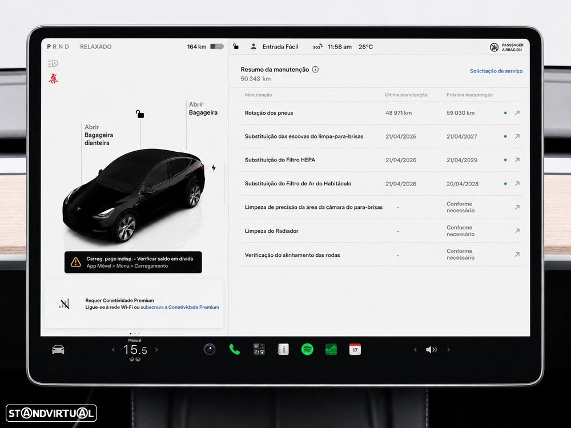Image resolution: width=571 pixels, height=428 pixels.
Task: Open Filtro de Ar do Habitáculo arrow
Action: tap(517, 183)
